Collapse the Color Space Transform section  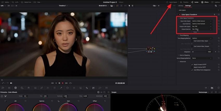[179, 18]
